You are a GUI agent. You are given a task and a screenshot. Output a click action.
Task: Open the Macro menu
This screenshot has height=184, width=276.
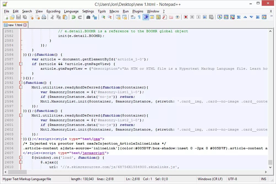click(x=114, y=11)
